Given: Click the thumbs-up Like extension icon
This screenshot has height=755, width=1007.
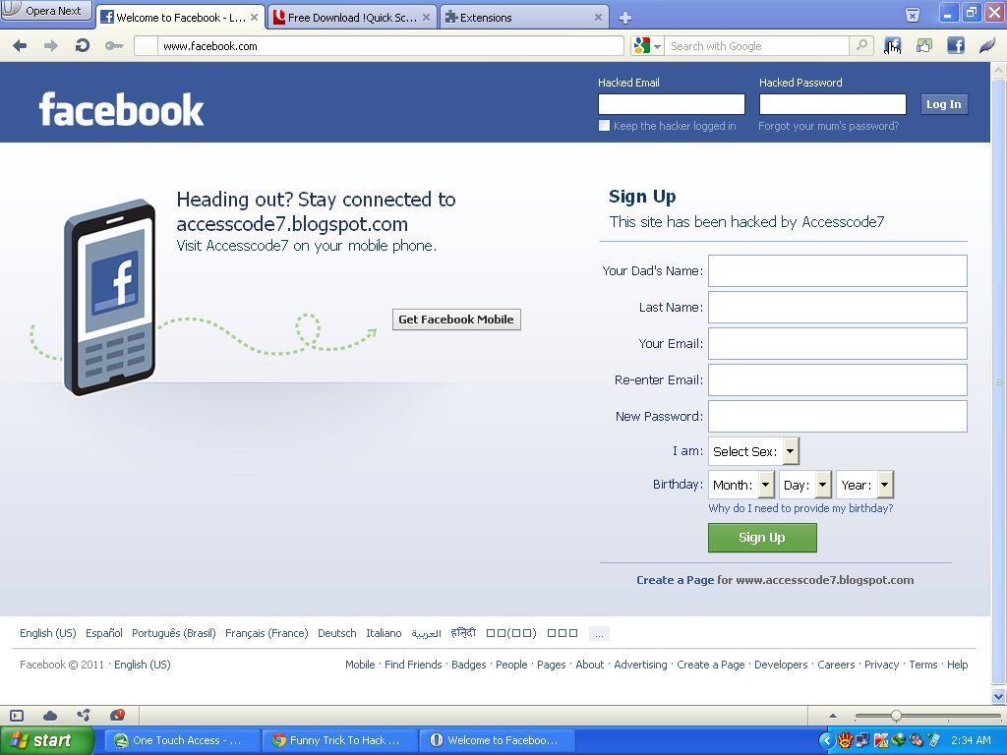Looking at the screenshot, I should (924, 45).
